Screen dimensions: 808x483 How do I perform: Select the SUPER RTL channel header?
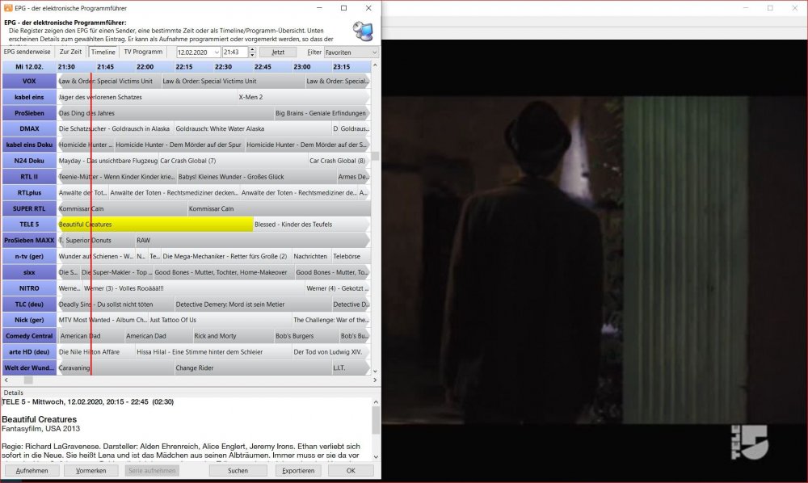pos(29,208)
